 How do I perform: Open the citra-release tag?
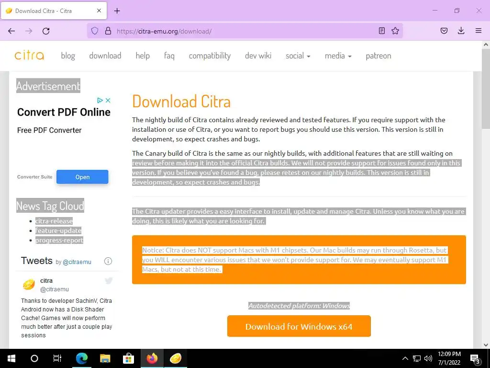(54, 221)
